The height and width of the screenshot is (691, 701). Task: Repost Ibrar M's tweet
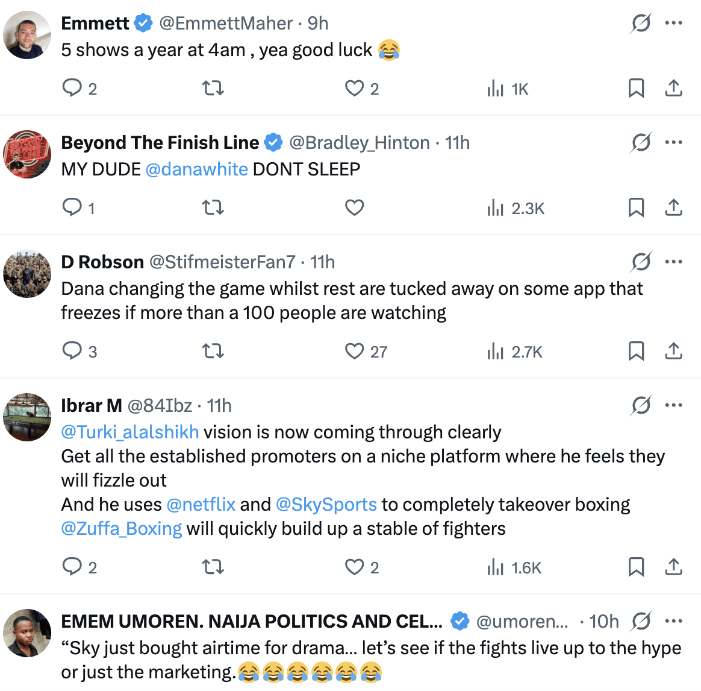tap(213, 567)
